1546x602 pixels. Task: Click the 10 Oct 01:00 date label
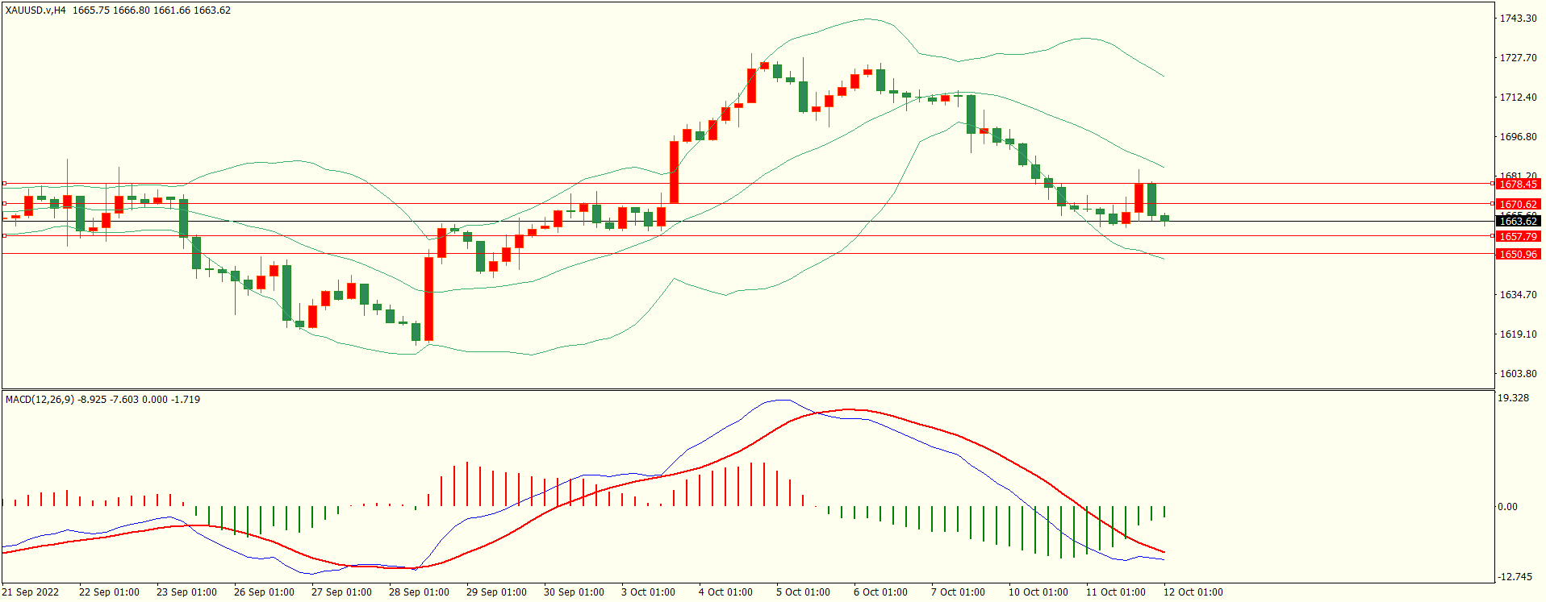1038,592
